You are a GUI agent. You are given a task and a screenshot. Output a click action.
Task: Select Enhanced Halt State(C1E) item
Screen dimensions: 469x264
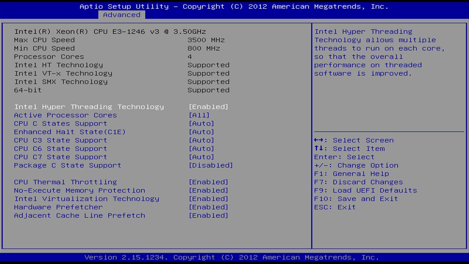[x=70, y=132]
